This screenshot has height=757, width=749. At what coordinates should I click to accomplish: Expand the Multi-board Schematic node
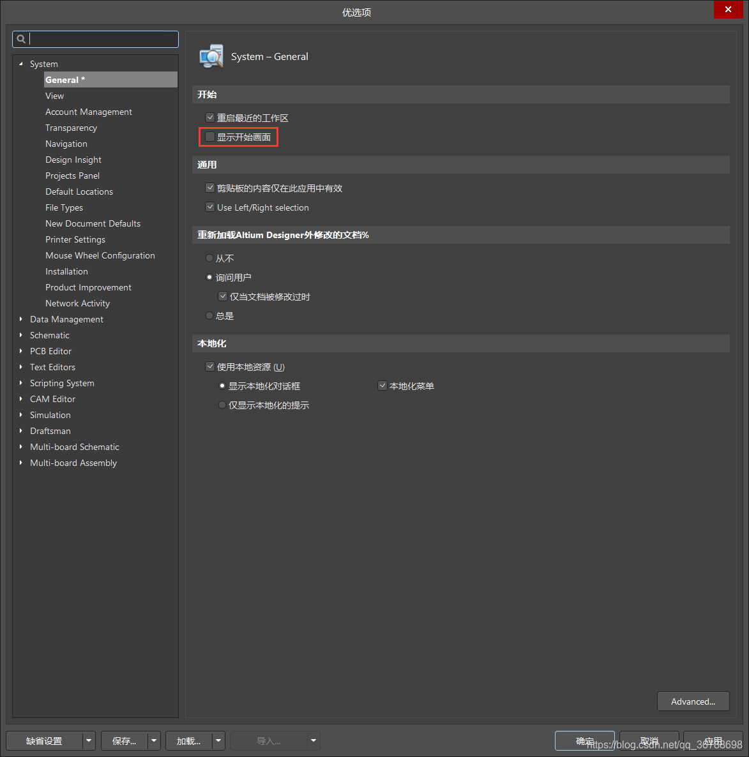(x=21, y=447)
